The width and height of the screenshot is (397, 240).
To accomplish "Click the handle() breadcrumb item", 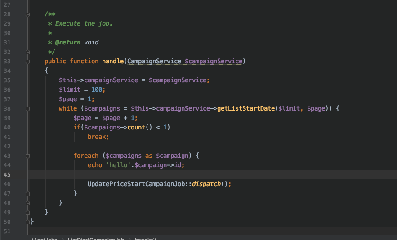I will click(145, 239).
